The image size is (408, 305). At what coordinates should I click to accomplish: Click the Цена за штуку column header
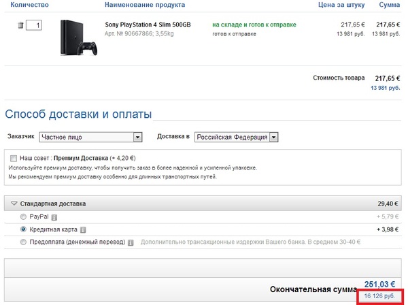tap(341, 5)
